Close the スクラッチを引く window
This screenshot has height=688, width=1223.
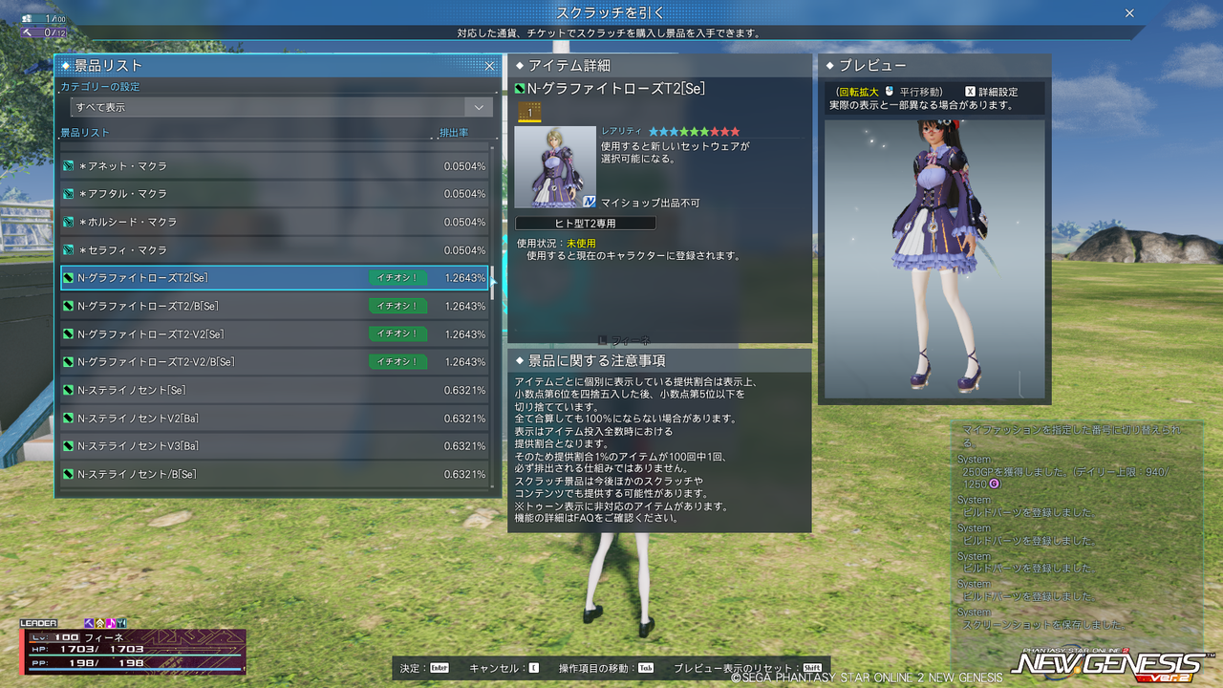(1129, 13)
